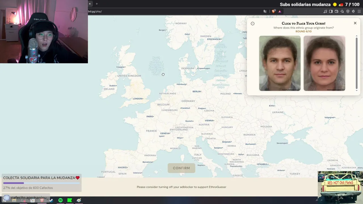The width and height of the screenshot is (363, 204).
Task: Click the cafecito.app/naninu_ link overlay
Action: click(26, 197)
